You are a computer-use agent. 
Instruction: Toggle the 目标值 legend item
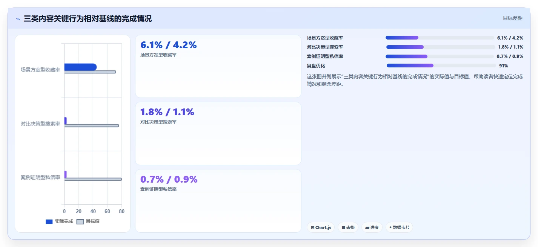point(88,221)
